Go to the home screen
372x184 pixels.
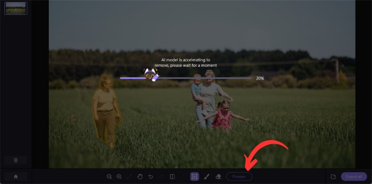pyautogui.click(x=16, y=177)
